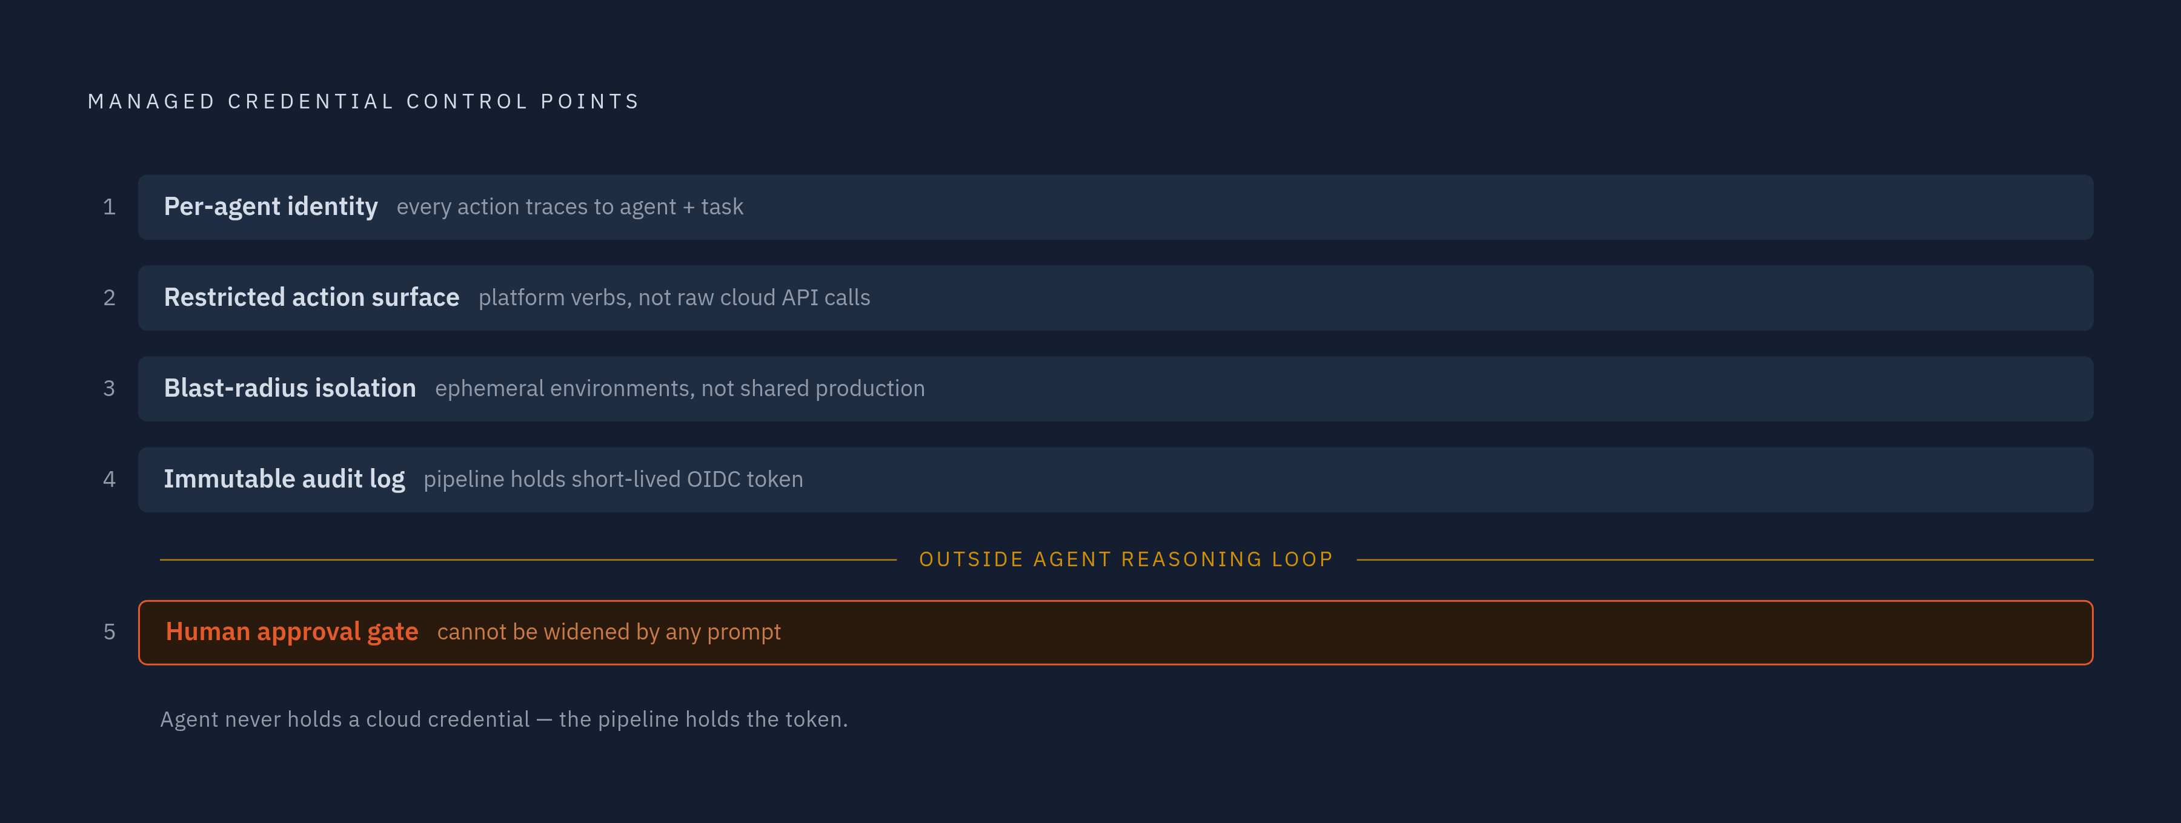Click 'pipeline holds short-lived OIDC token' text
This screenshot has height=823, width=2181.
tap(613, 479)
